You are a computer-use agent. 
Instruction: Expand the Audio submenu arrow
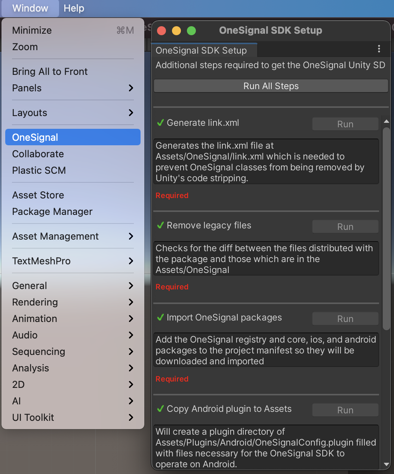tap(131, 335)
